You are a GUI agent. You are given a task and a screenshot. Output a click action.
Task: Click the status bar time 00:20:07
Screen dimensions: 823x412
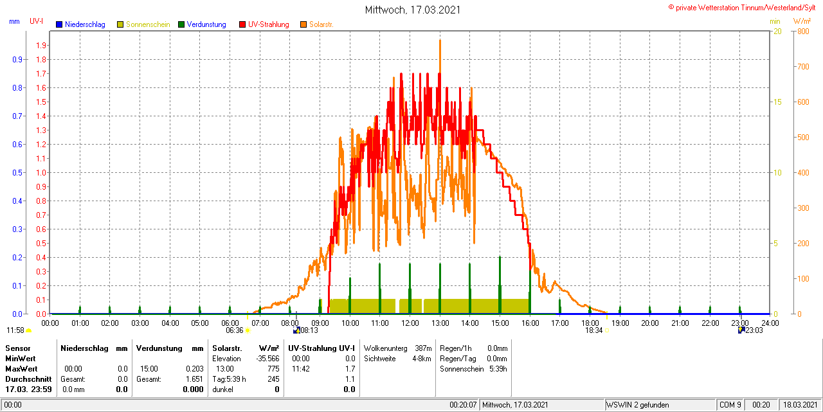click(463, 405)
